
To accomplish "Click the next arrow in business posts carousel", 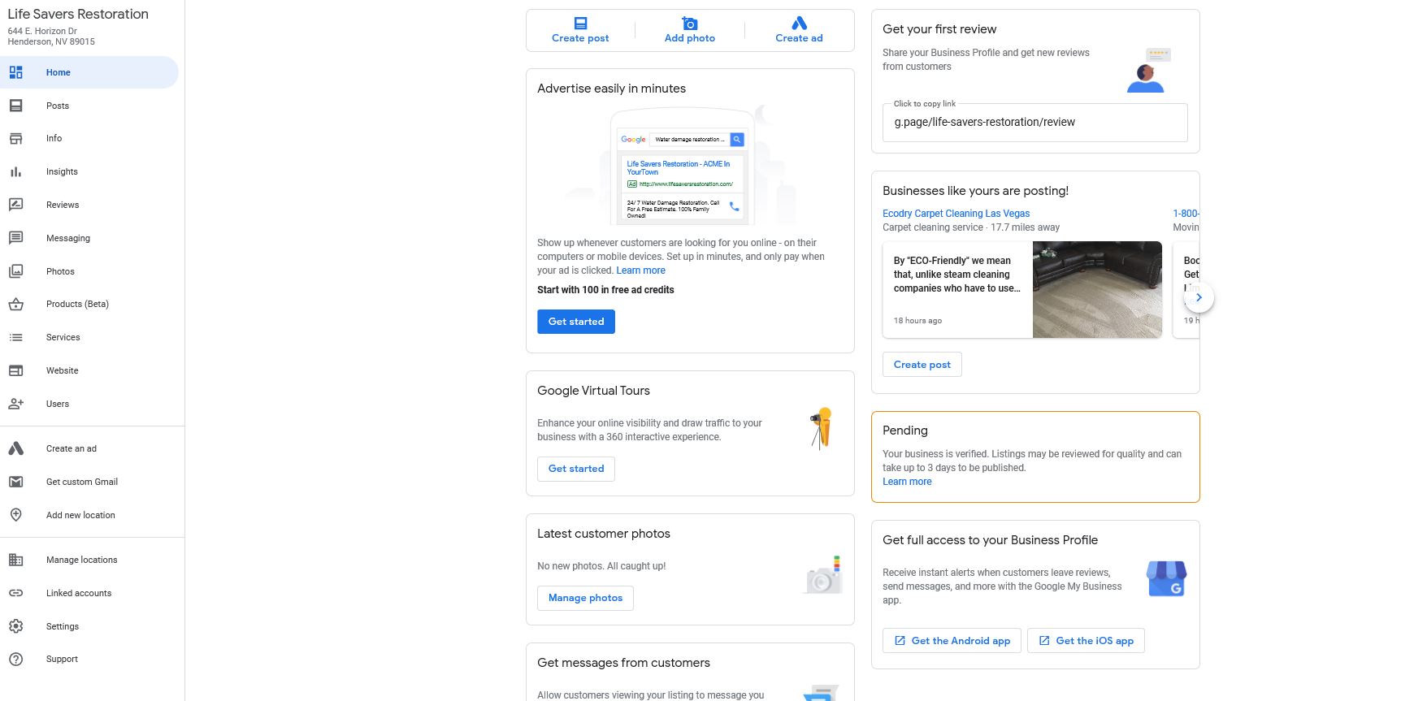I will (x=1199, y=297).
